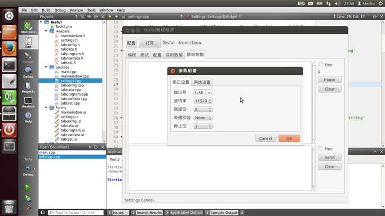Click the Send button
This screenshot has width=385, height=216.
click(x=330, y=157)
